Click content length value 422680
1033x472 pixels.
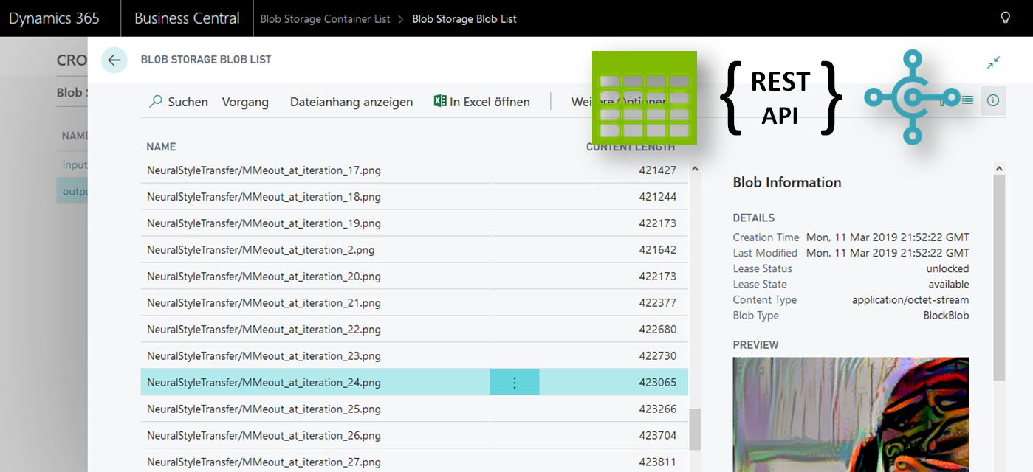point(658,330)
